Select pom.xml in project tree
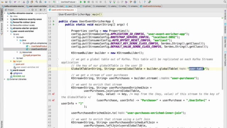Image resolution: width=227 pixels, height=128 pixels. (19, 64)
